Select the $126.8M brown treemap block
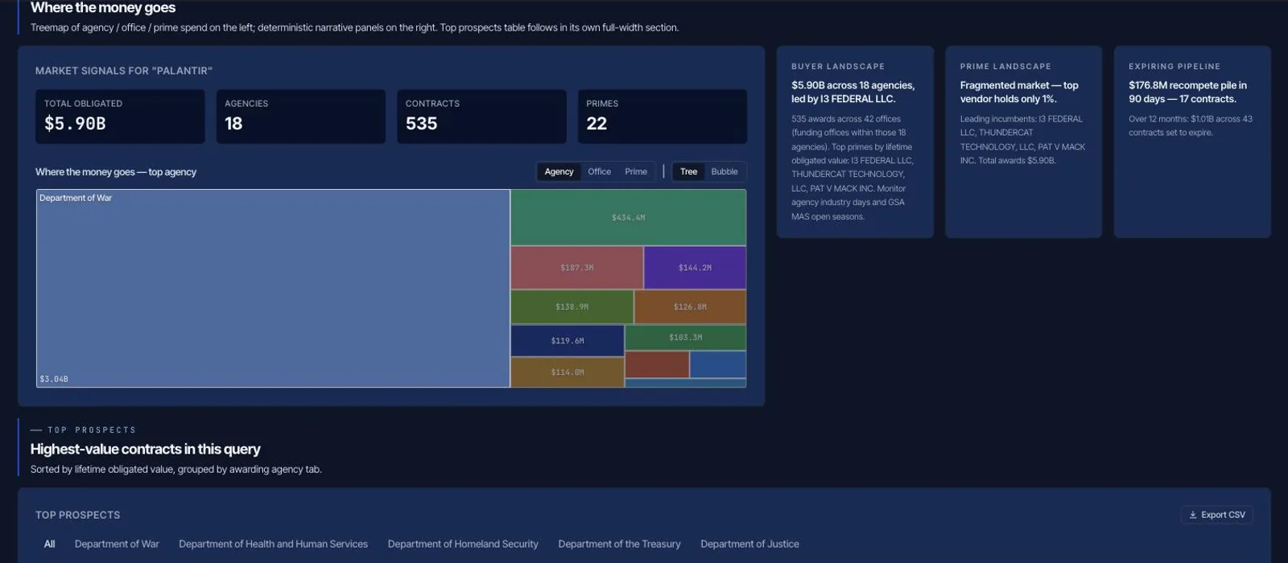Viewport: 1288px width, 563px height. 690,307
